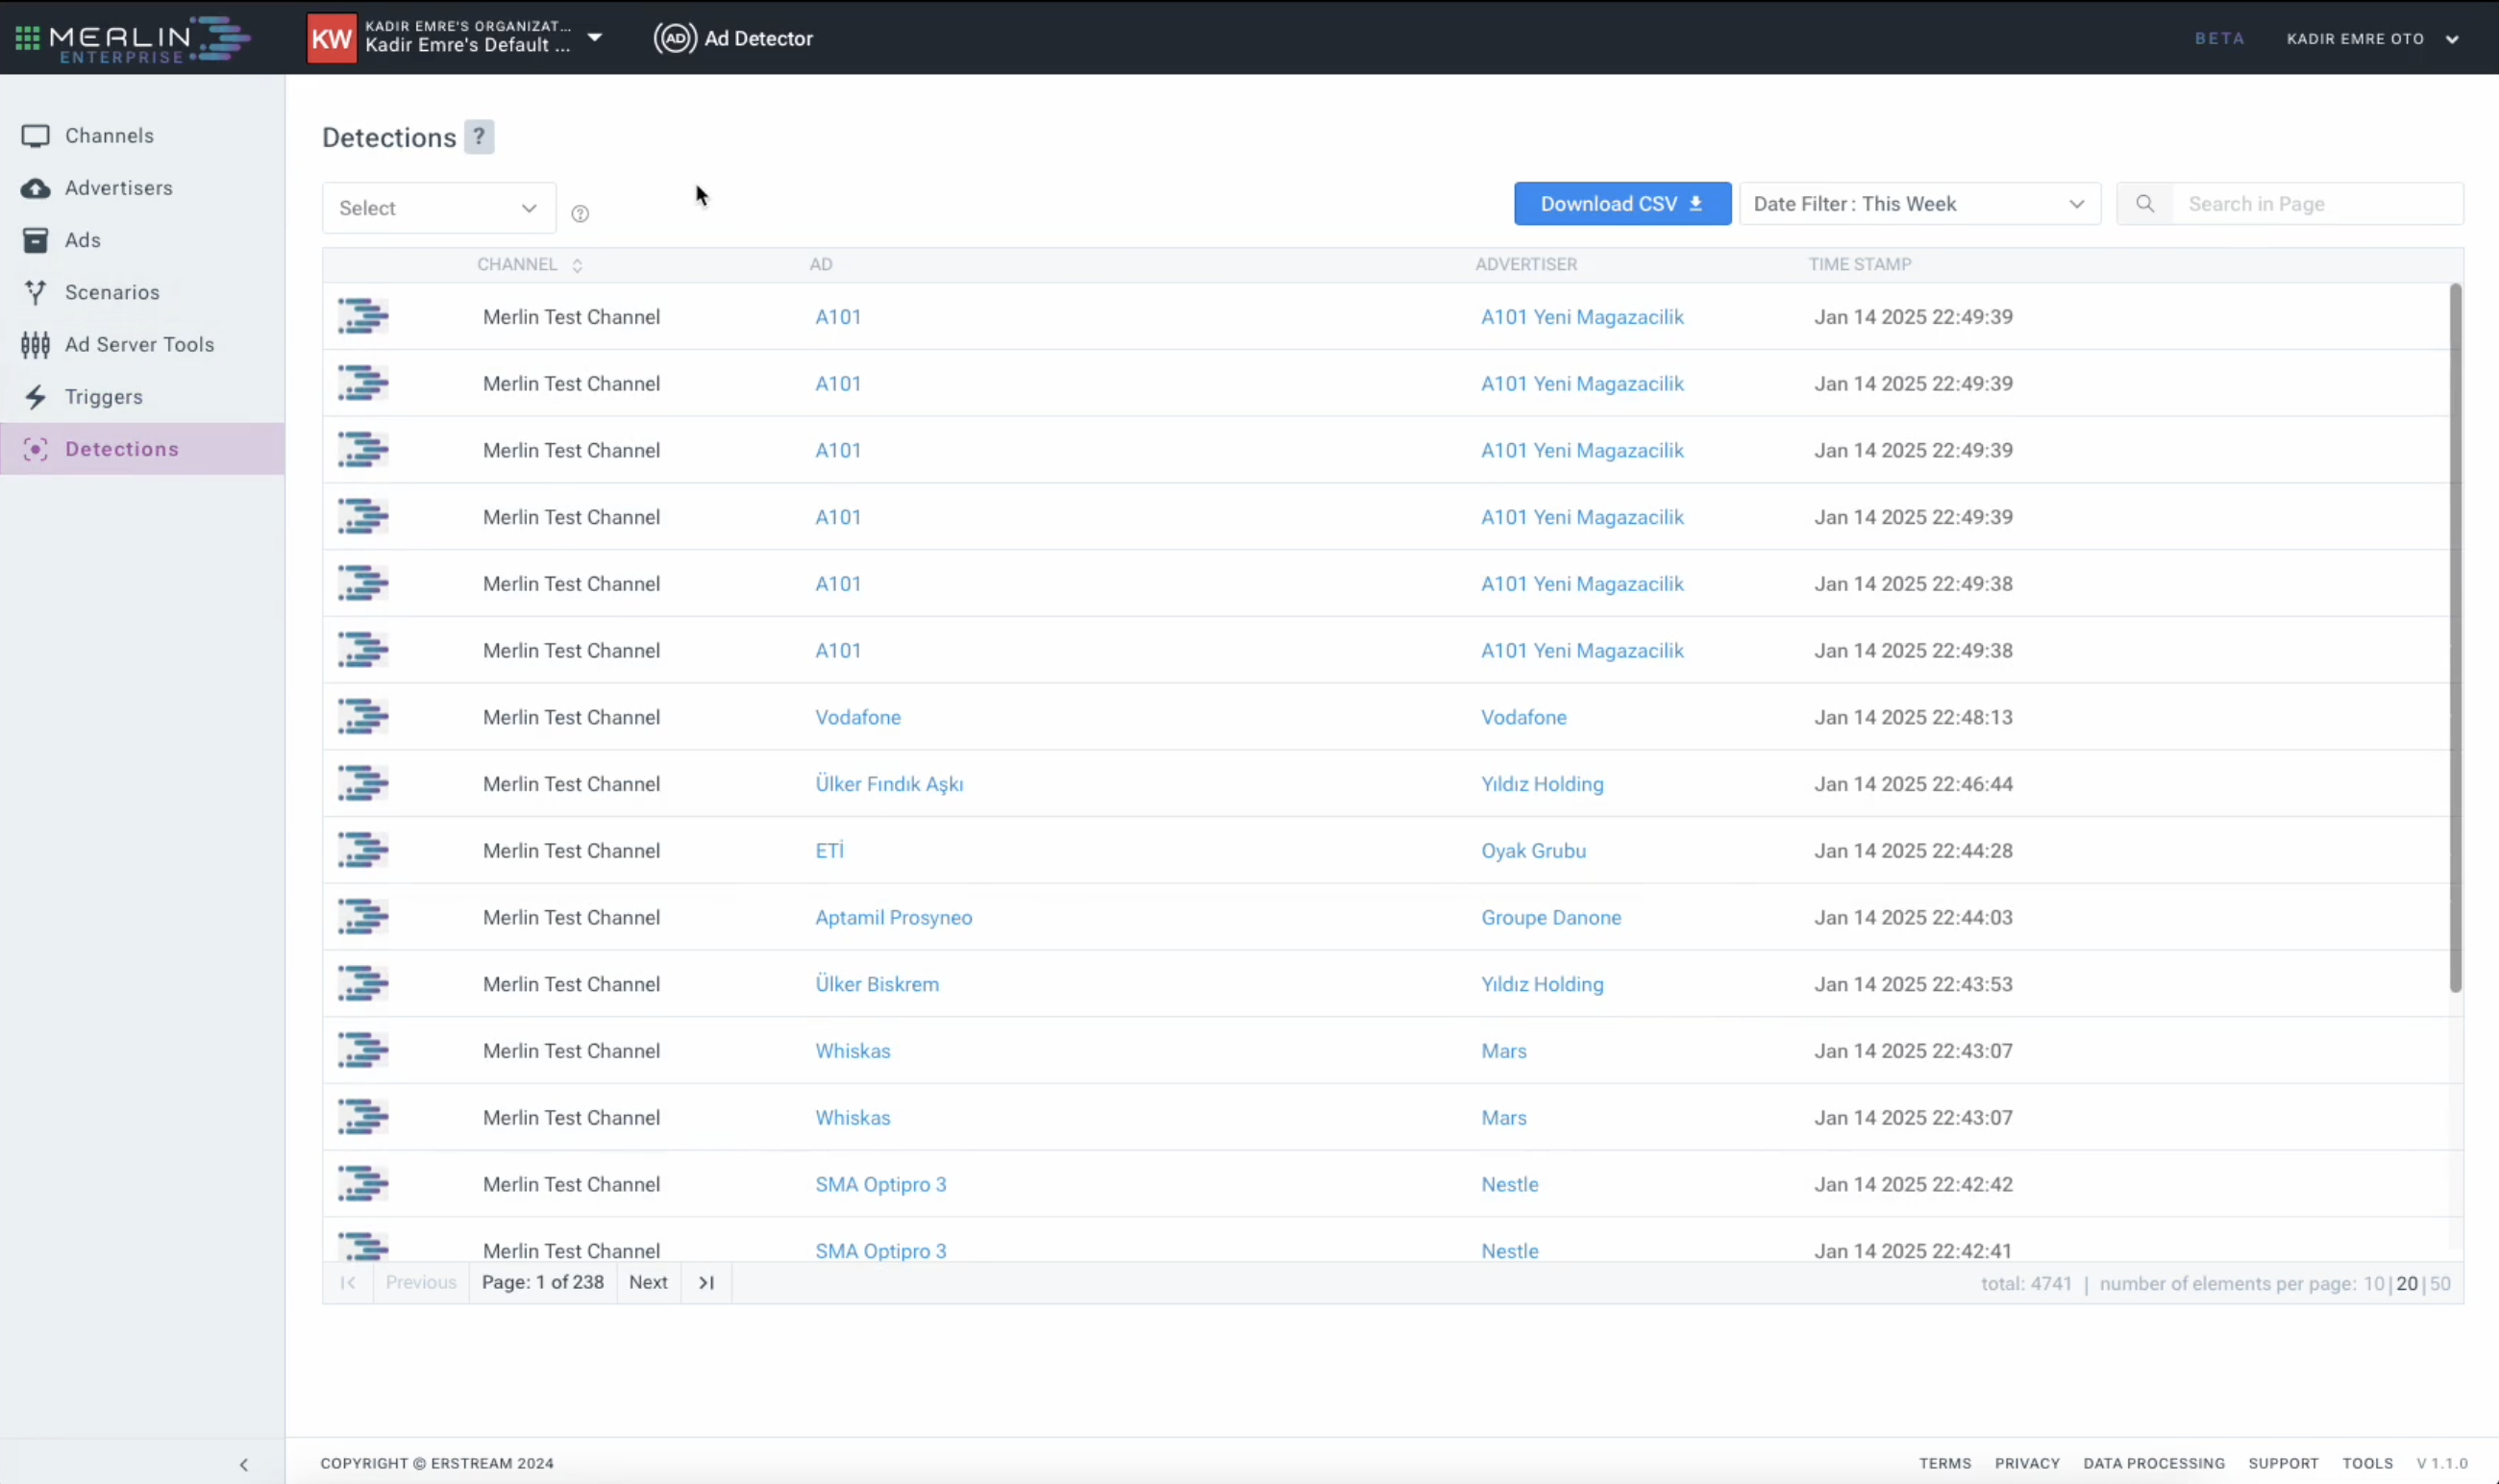
Task: Open the Vodafone ad link
Action: [858, 717]
